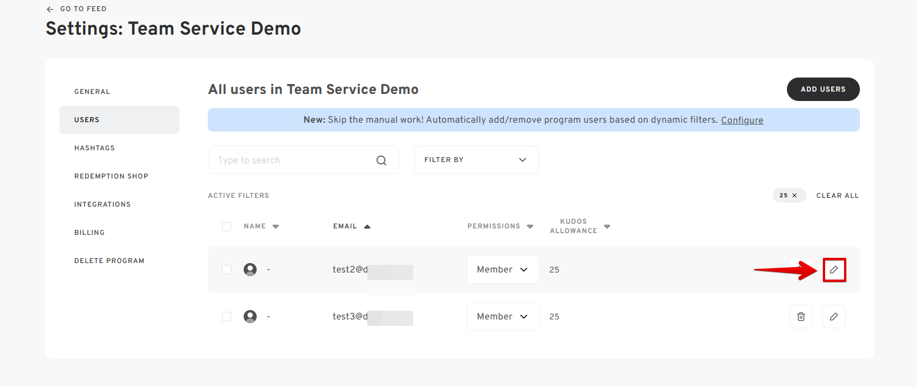This screenshot has height=387, width=917.
Task: Click the Go To Feed back arrow
Action: [50, 9]
